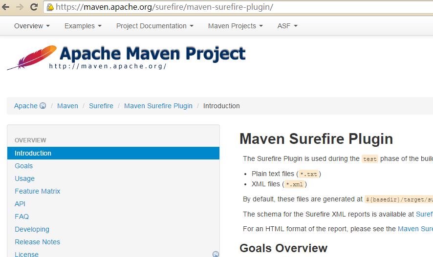The image size is (433, 257).
Task: Click the '*.txt' code snippet
Action: click(x=308, y=174)
